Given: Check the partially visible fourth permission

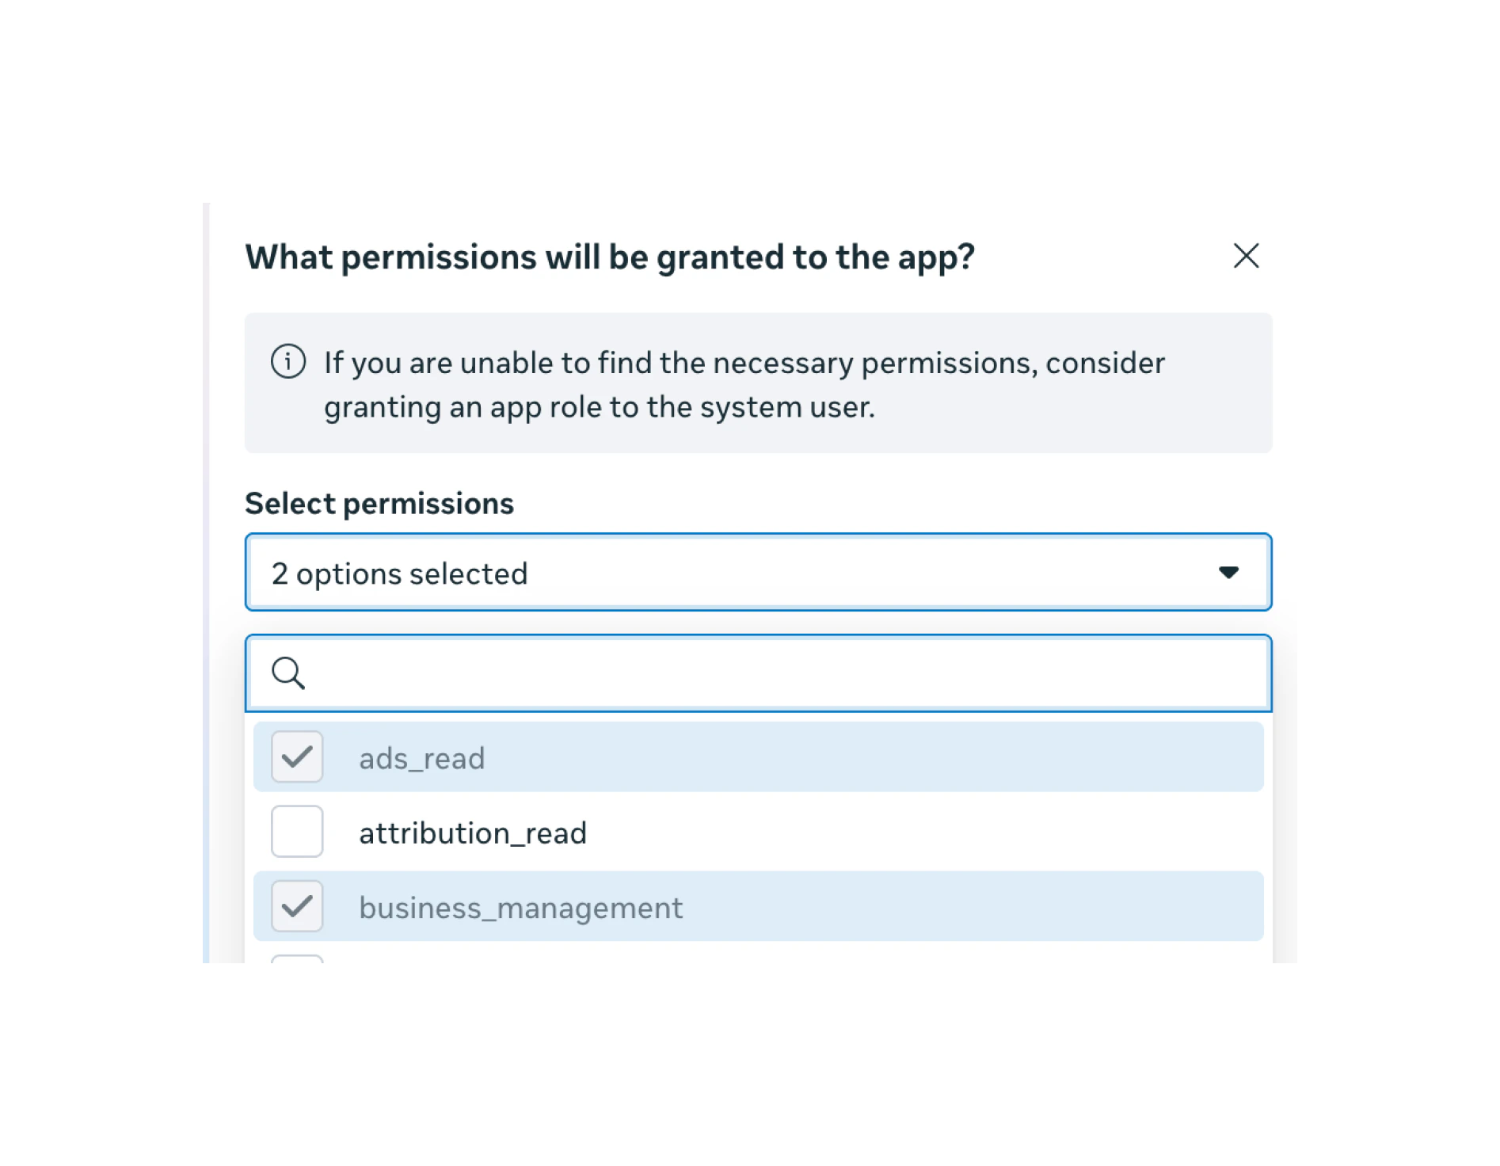Looking at the screenshot, I should pos(297,958).
